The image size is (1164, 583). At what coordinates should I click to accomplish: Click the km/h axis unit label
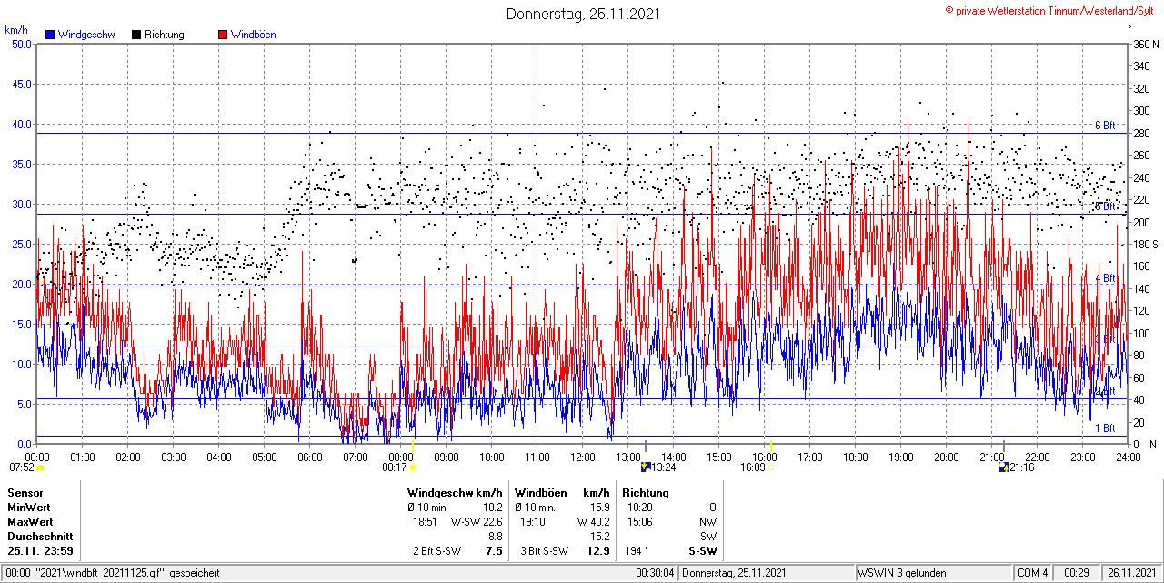(16, 30)
